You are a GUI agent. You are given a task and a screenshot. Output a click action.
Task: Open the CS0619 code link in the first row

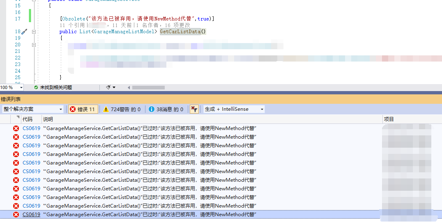31,128
